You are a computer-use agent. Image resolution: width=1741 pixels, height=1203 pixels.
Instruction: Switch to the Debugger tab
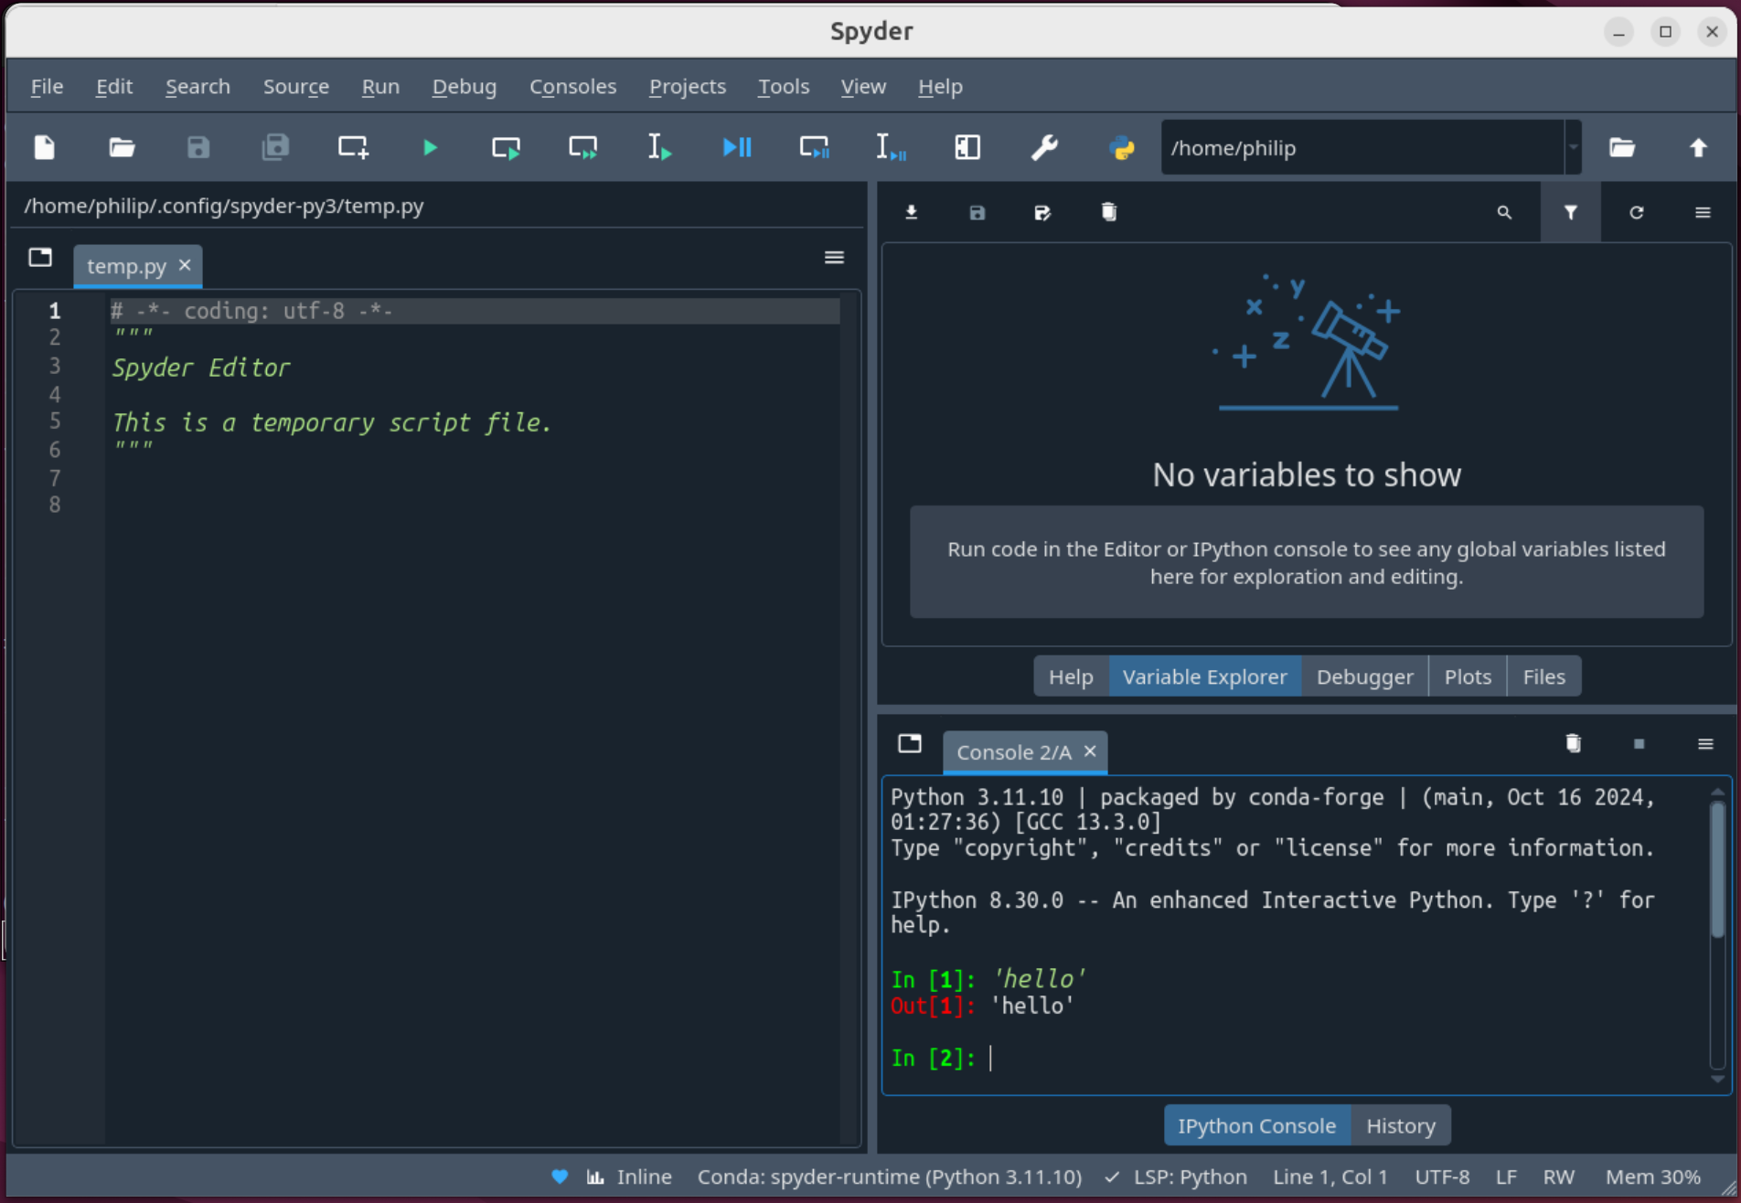(1365, 676)
